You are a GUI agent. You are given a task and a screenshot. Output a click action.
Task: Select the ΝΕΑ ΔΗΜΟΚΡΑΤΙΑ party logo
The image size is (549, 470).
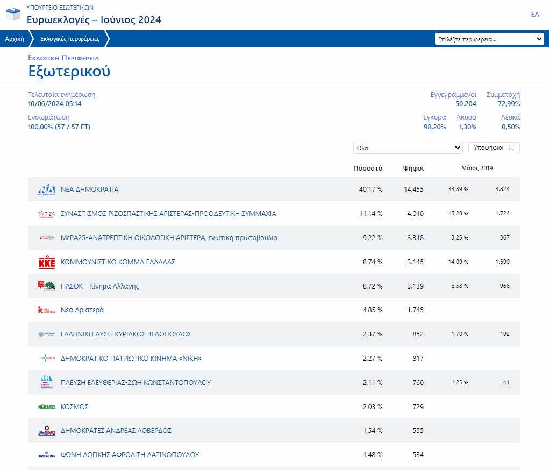46,190
